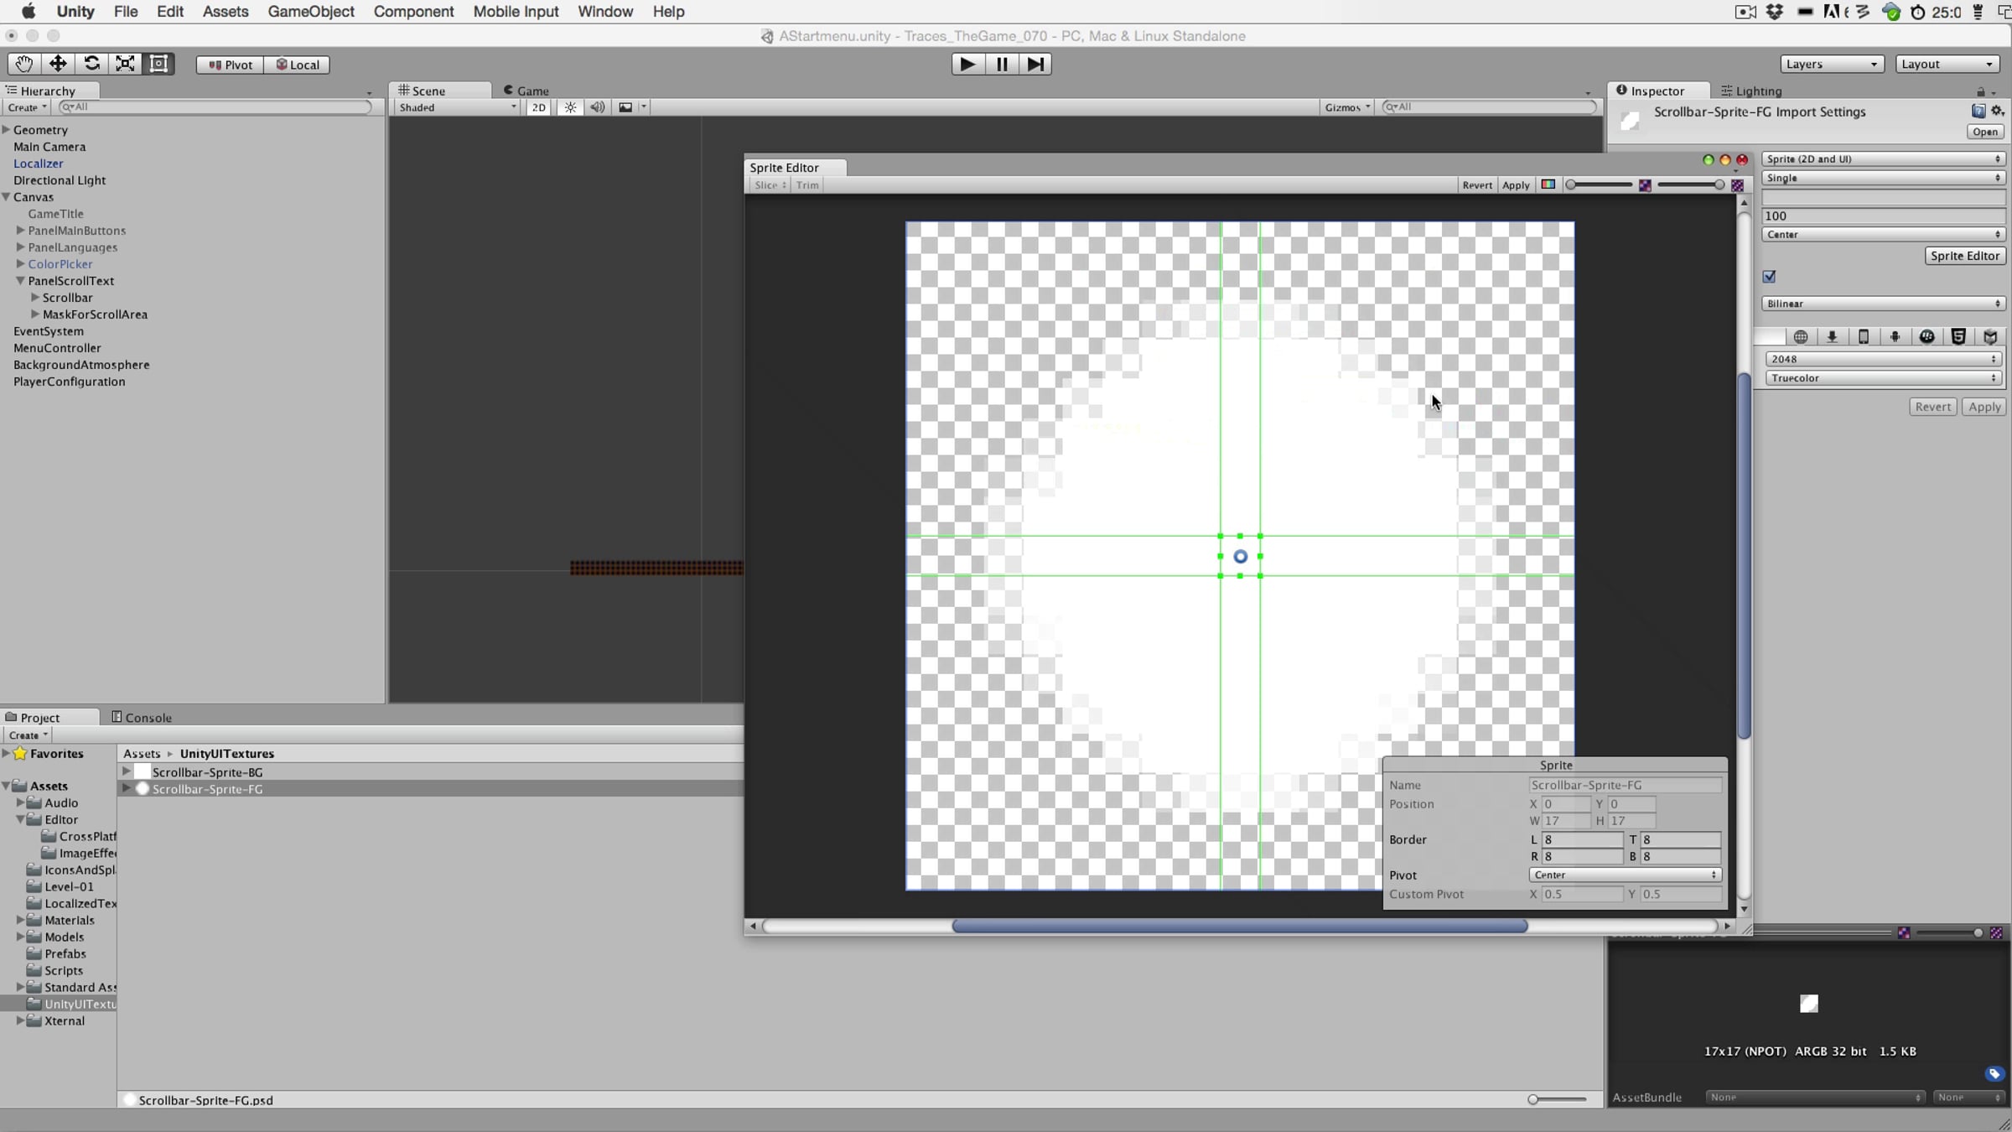Viewport: 2012px width, 1132px height.
Task: Select the Scale tool in toolbar
Action: [125, 64]
